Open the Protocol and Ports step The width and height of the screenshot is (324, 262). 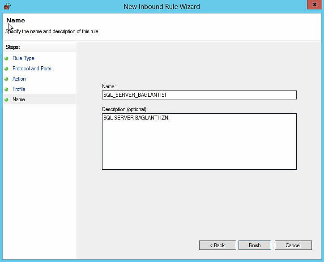click(32, 69)
